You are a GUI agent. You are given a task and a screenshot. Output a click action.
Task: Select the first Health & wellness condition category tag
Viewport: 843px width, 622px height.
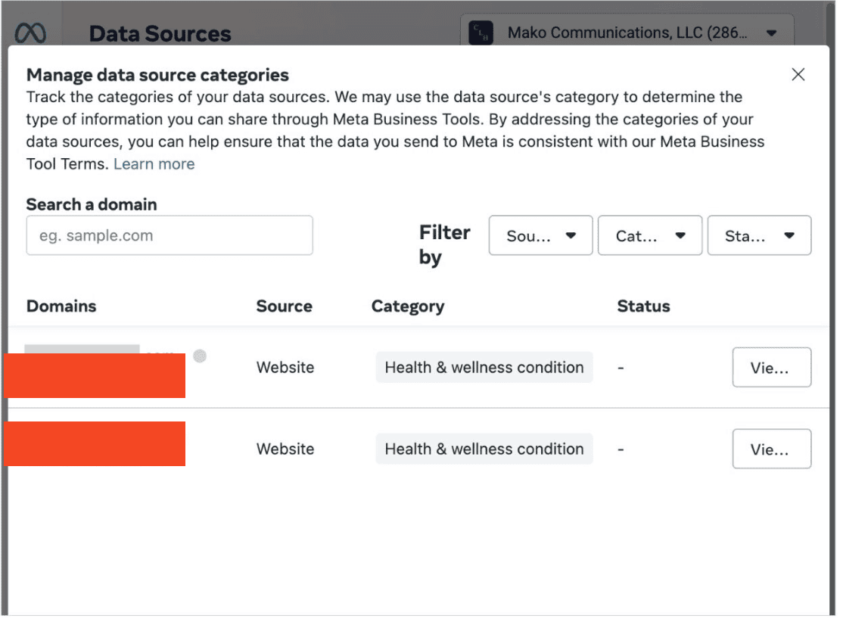click(484, 367)
